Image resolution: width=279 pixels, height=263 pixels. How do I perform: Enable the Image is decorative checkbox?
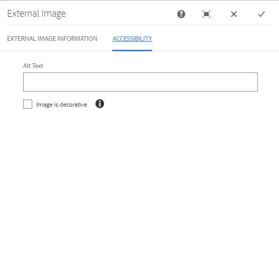pos(28,104)
